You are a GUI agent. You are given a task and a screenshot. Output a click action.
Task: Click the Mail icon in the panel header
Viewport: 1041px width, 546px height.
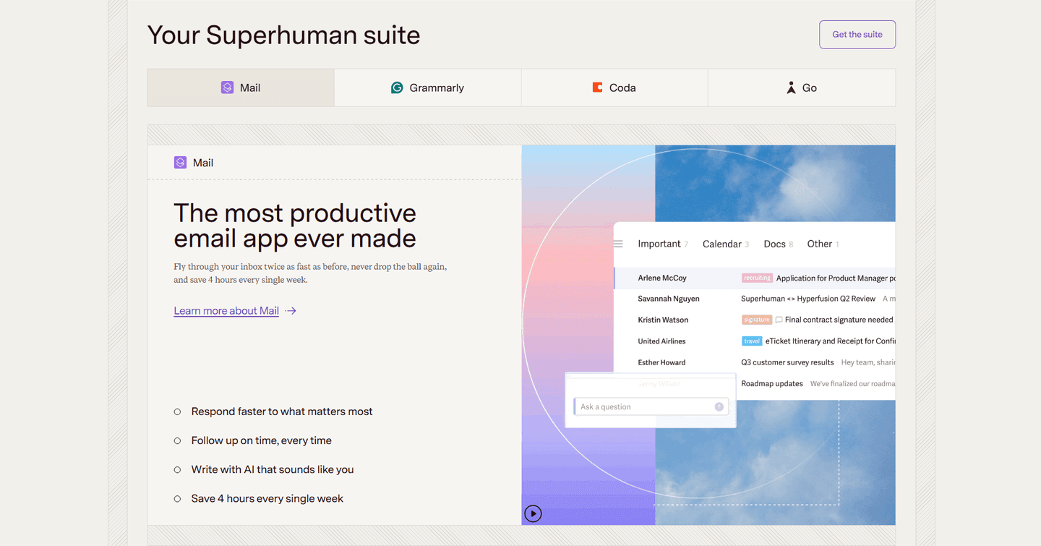pyautogui.click(x=180, y=163)
